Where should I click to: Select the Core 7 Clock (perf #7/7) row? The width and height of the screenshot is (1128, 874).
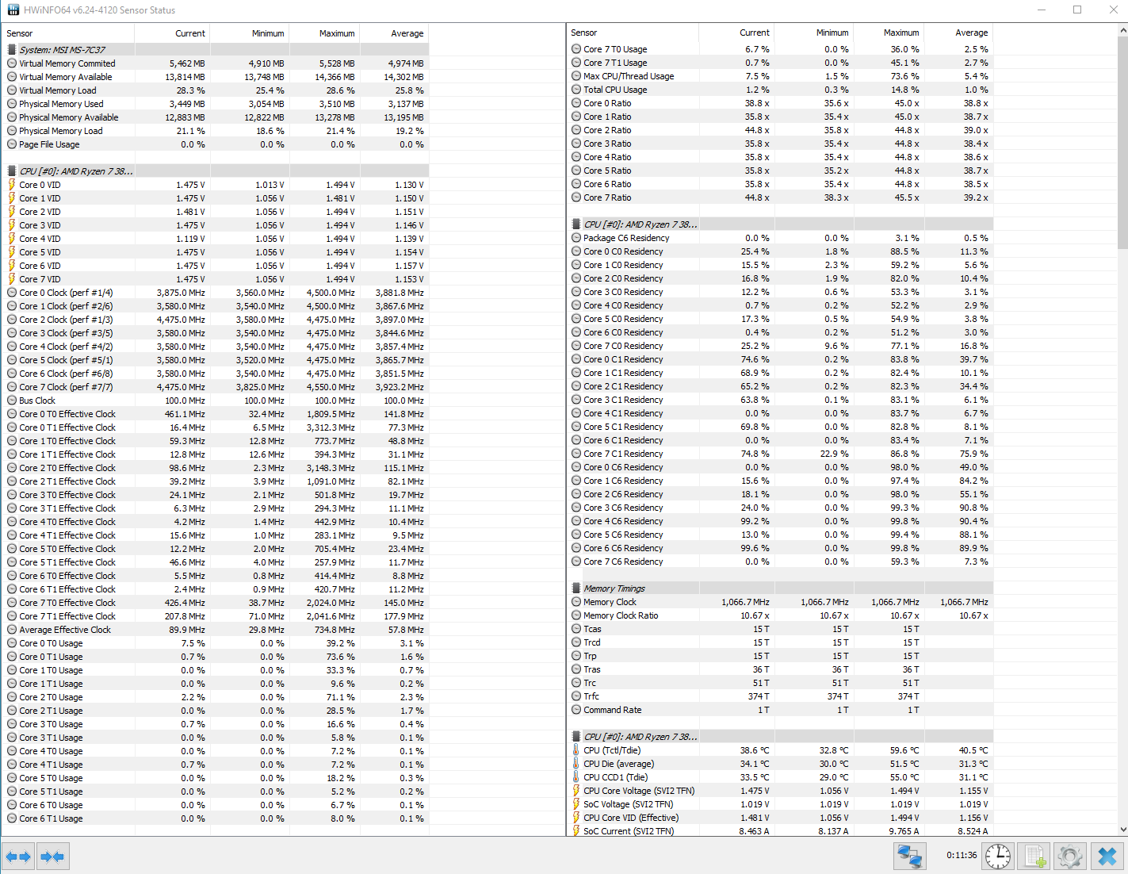216,387
